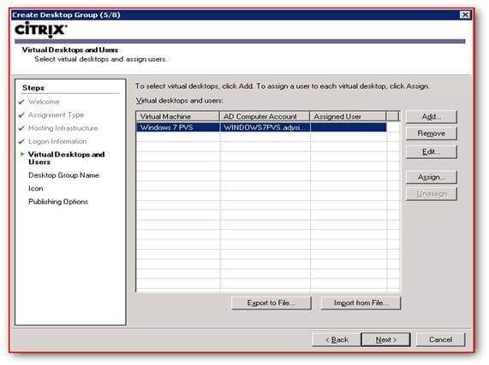Screen dimensions: 489x365
Task: Click the Assignment Type step
Action: (x=57, y=115)
